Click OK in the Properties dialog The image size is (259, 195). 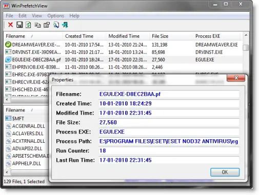pyautogui.click(x=225, y=172)
